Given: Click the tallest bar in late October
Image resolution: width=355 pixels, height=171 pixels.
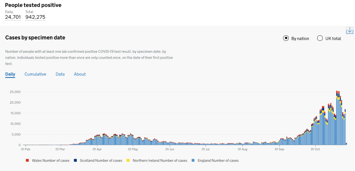Looking at the screenshot, I should [x=337, y=118].
